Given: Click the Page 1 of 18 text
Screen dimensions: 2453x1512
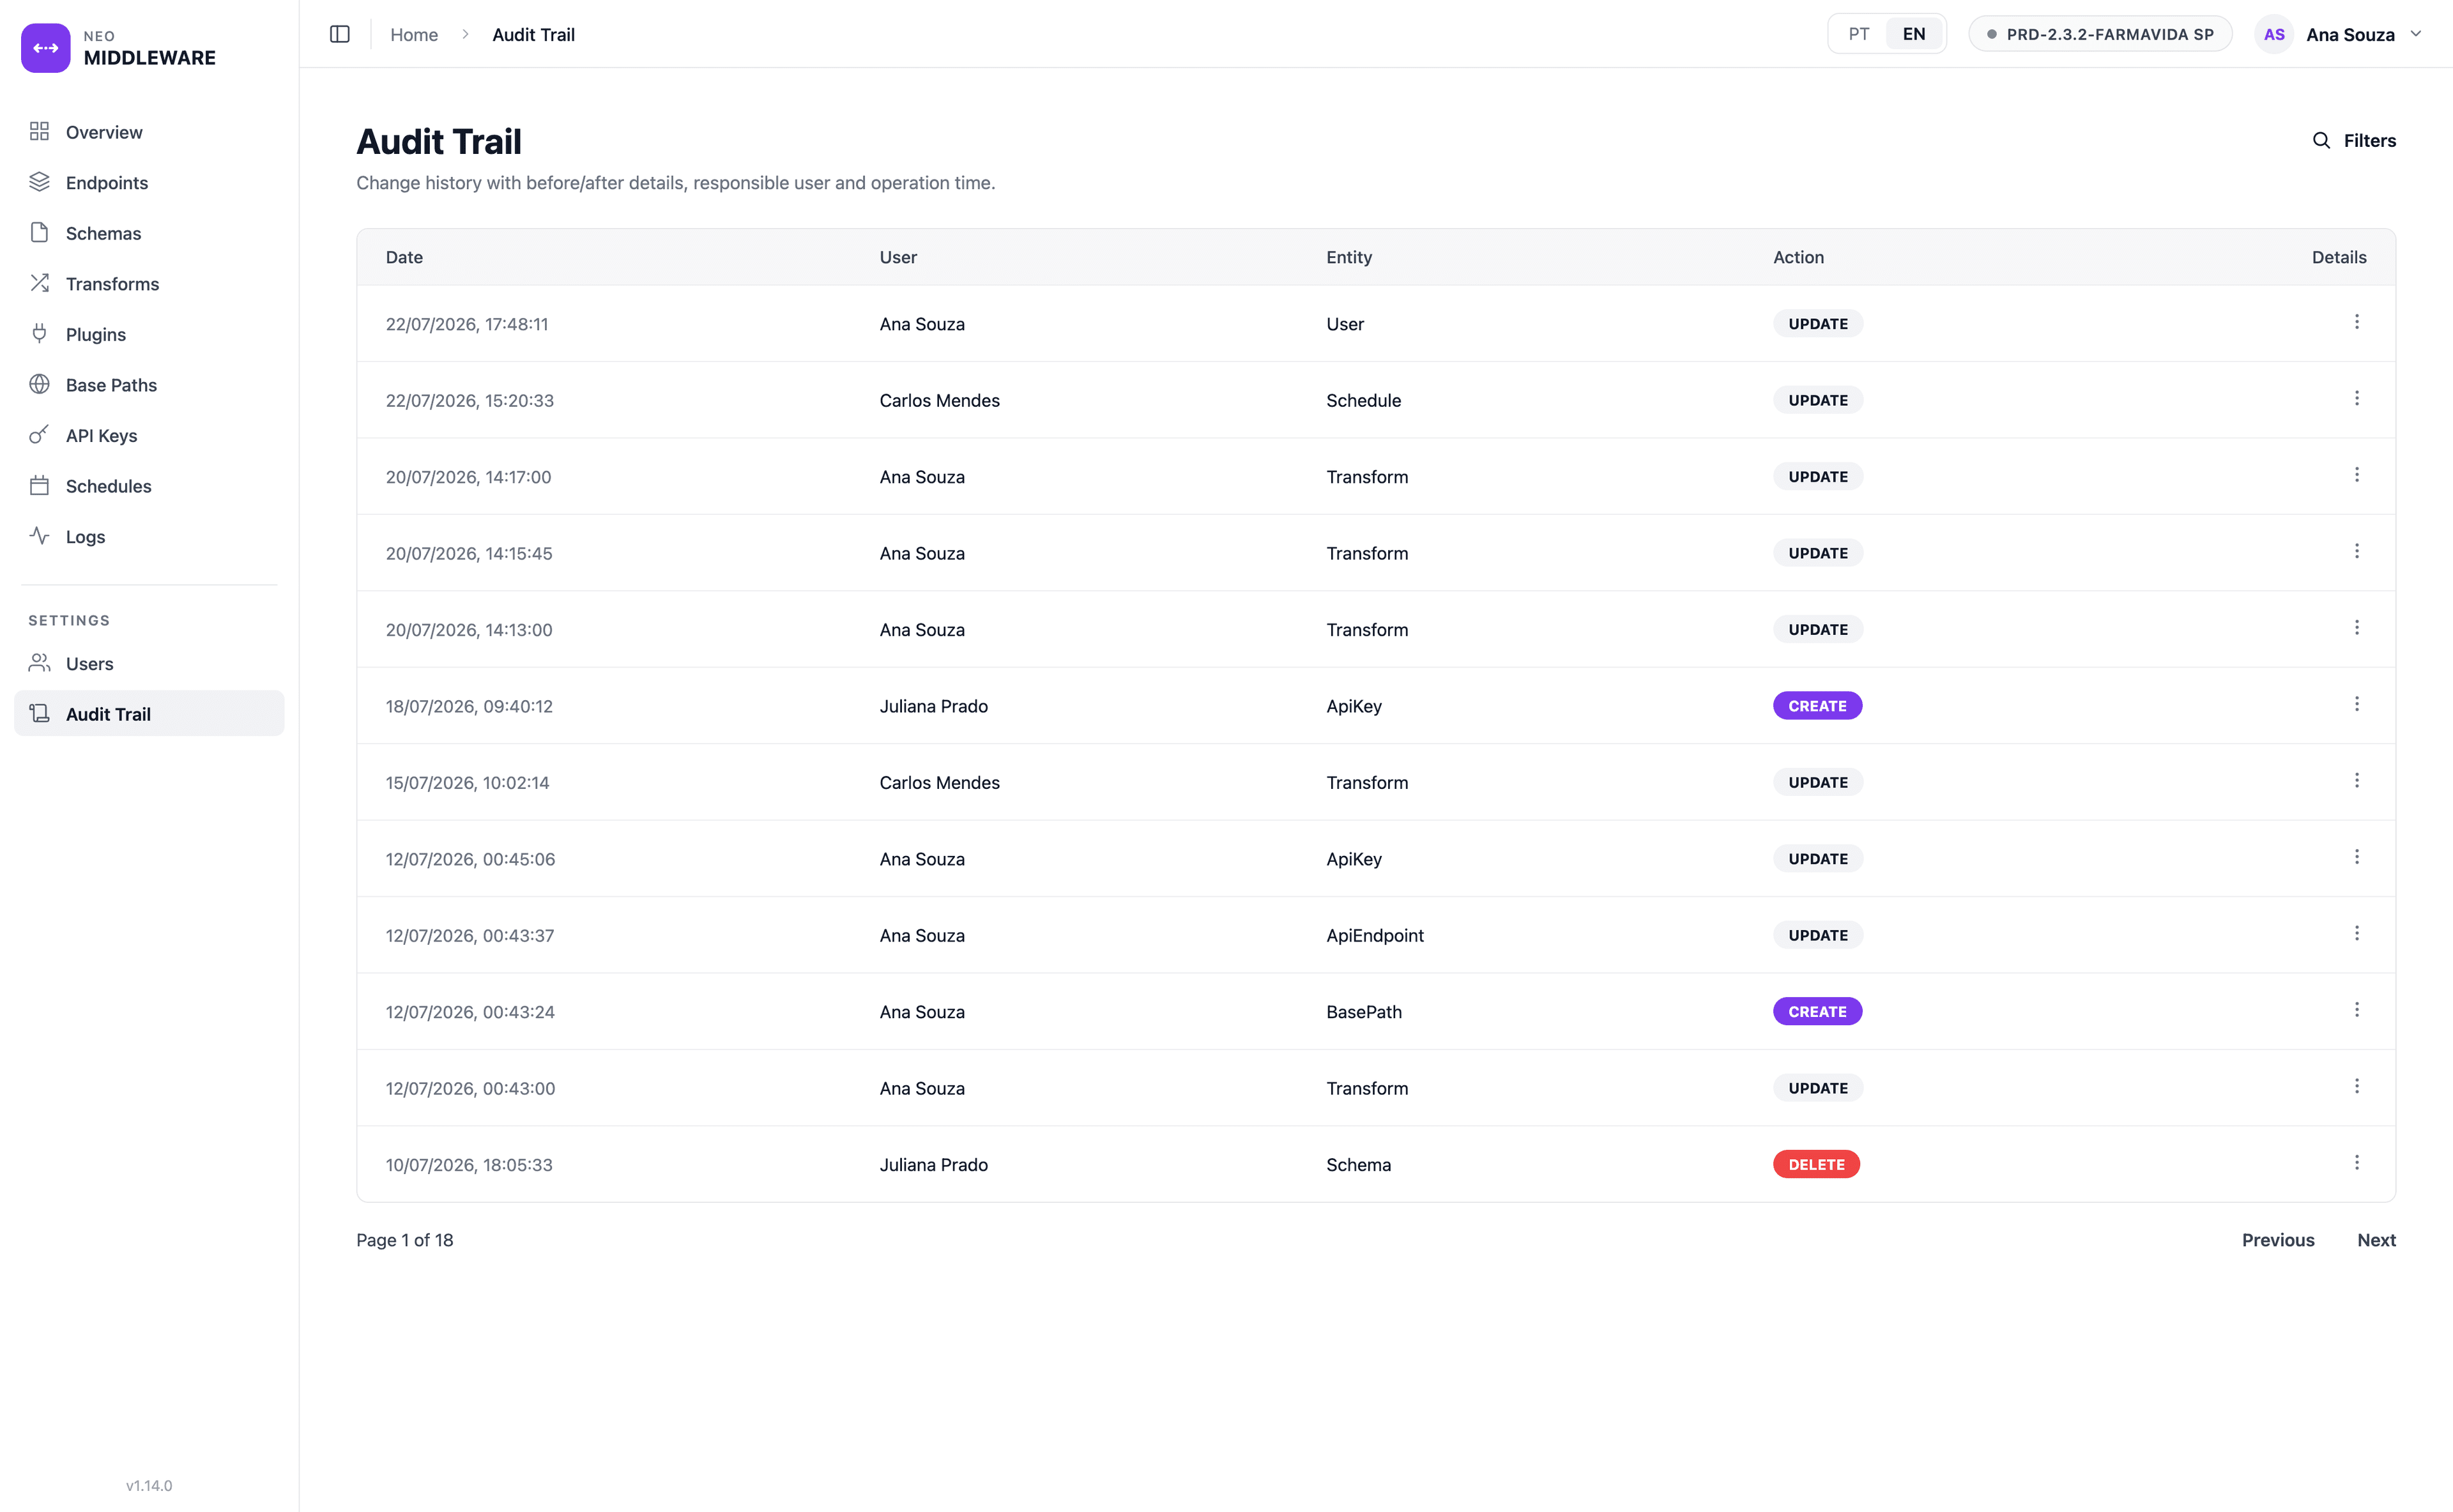Looking at the screenshot, I should point(405,1239).
